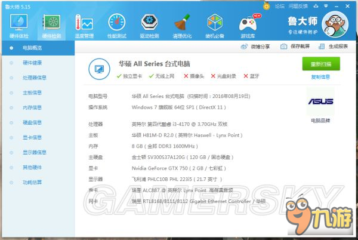Click 生成报表 to generate a report
Image resolution: width=358 pixels, height=240 pixels.
click(x=333, y=47)
